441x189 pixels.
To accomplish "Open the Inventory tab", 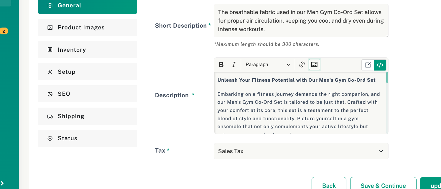I will click(88, 50).
